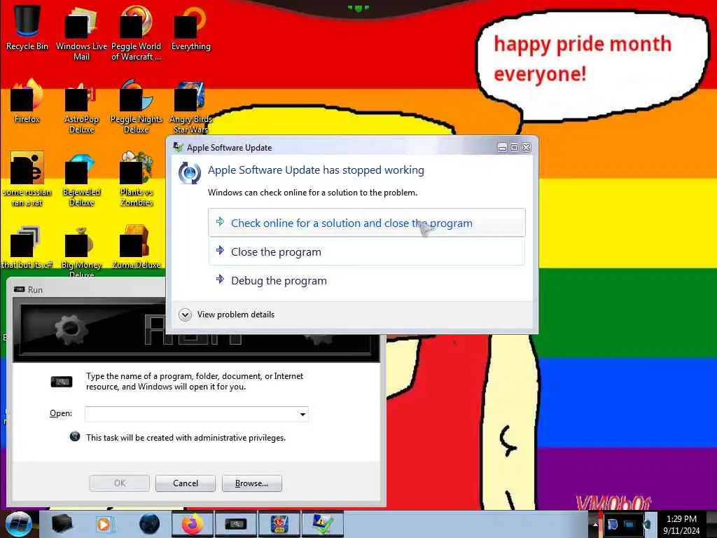Open the Firefox desktop shortcut
717x538 pixels.
(27, 101)
